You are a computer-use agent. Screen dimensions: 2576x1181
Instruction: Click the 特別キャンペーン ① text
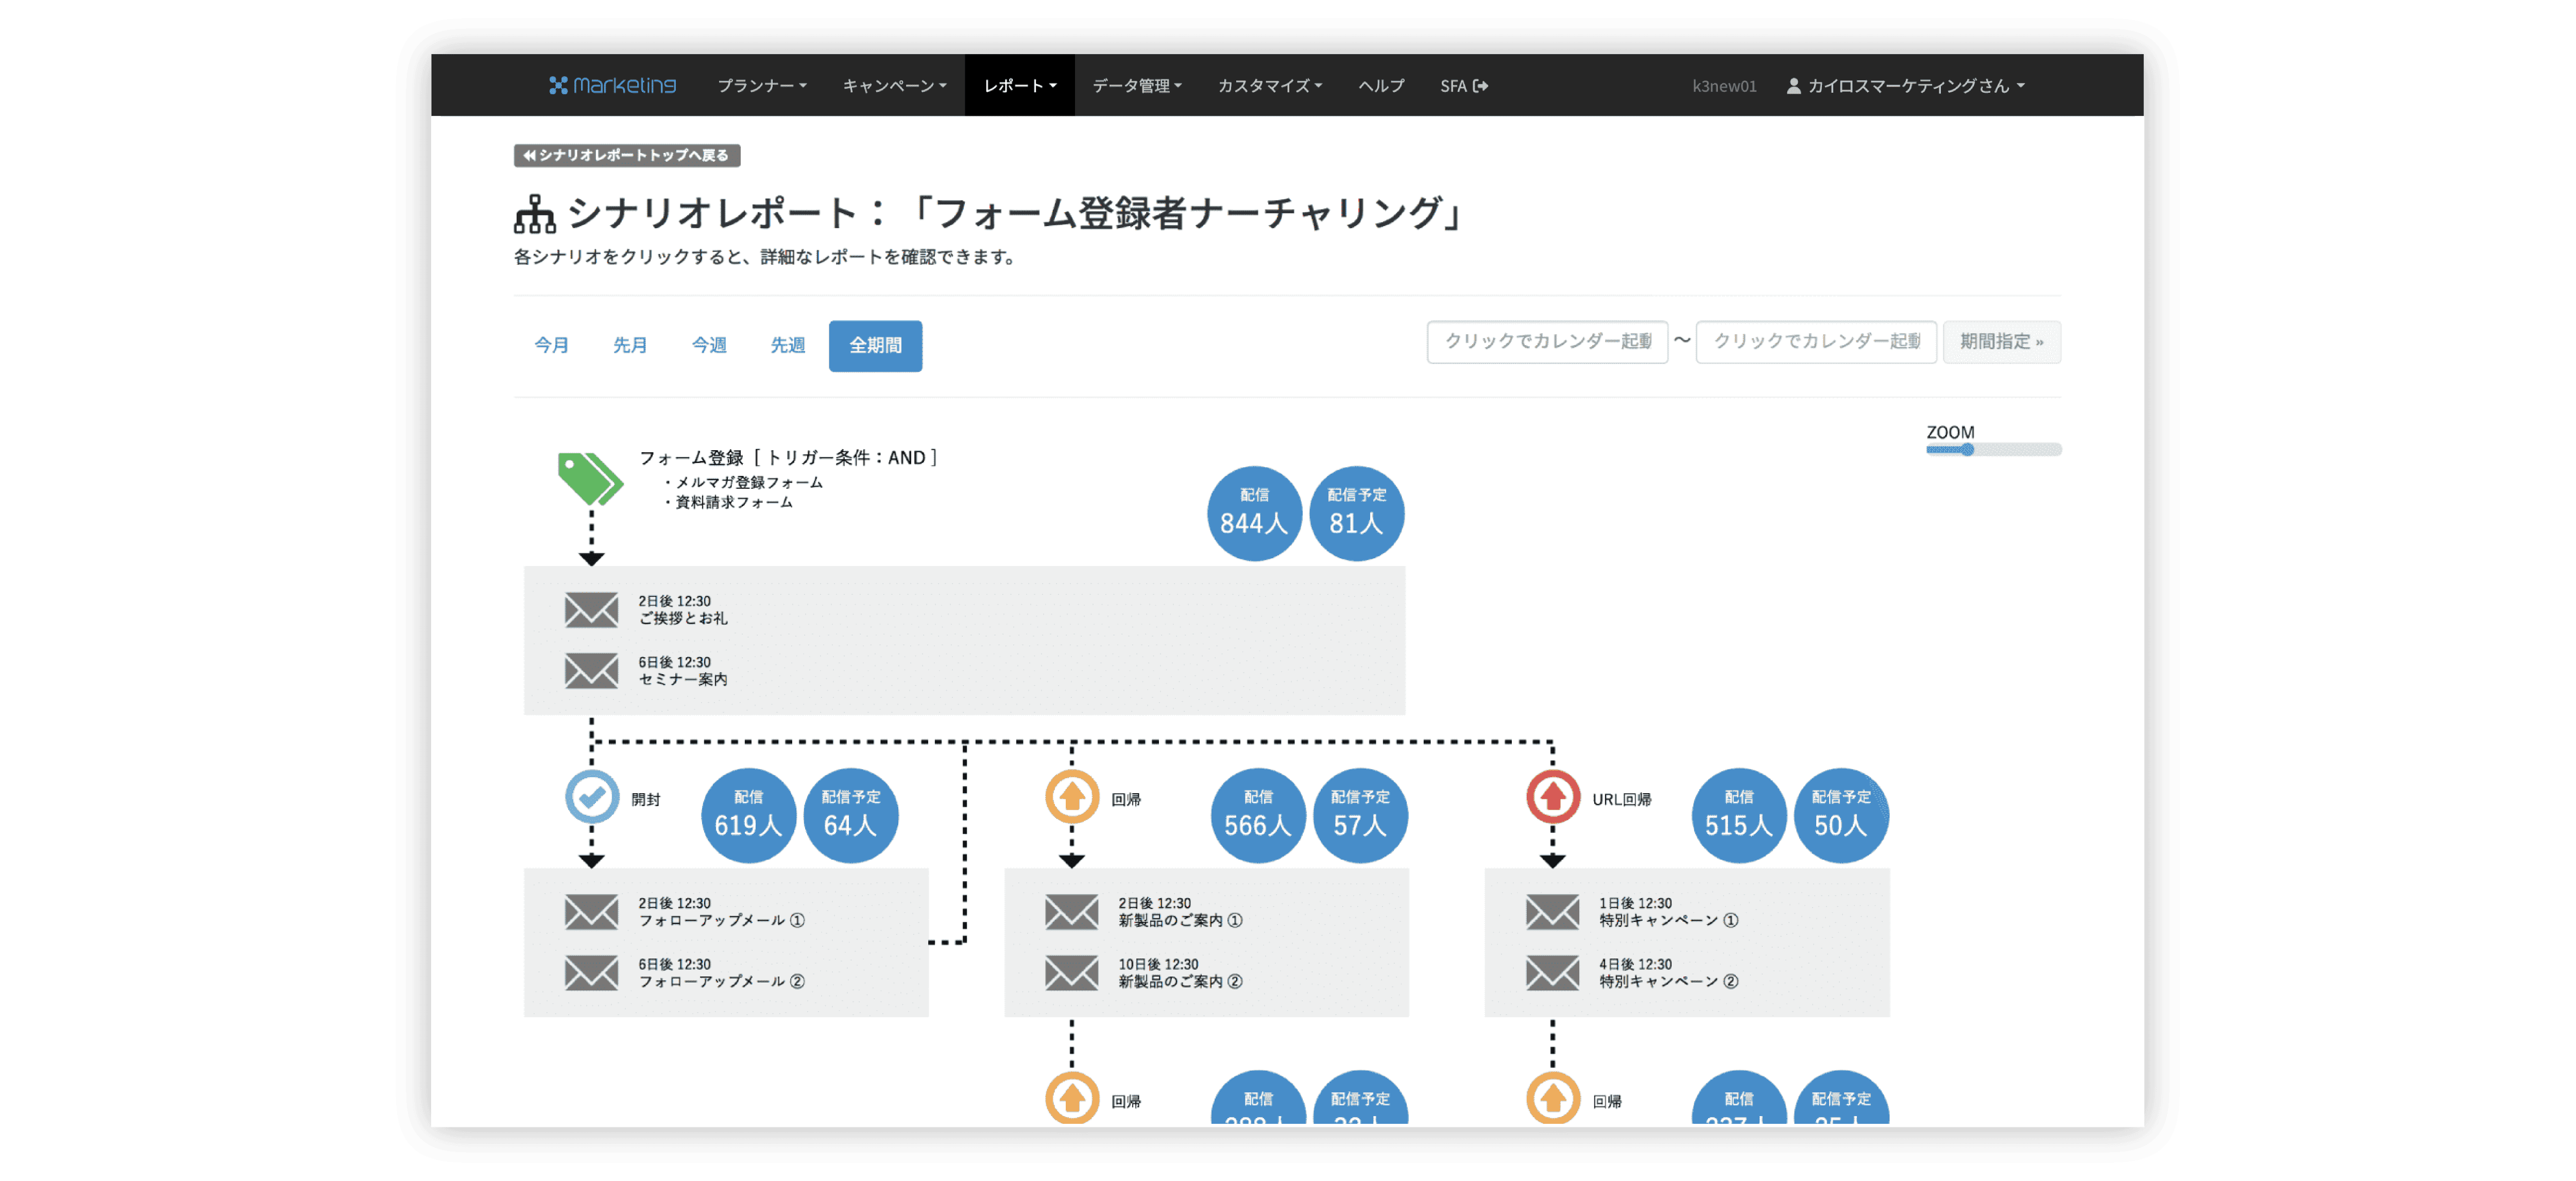coord(1669,920)
